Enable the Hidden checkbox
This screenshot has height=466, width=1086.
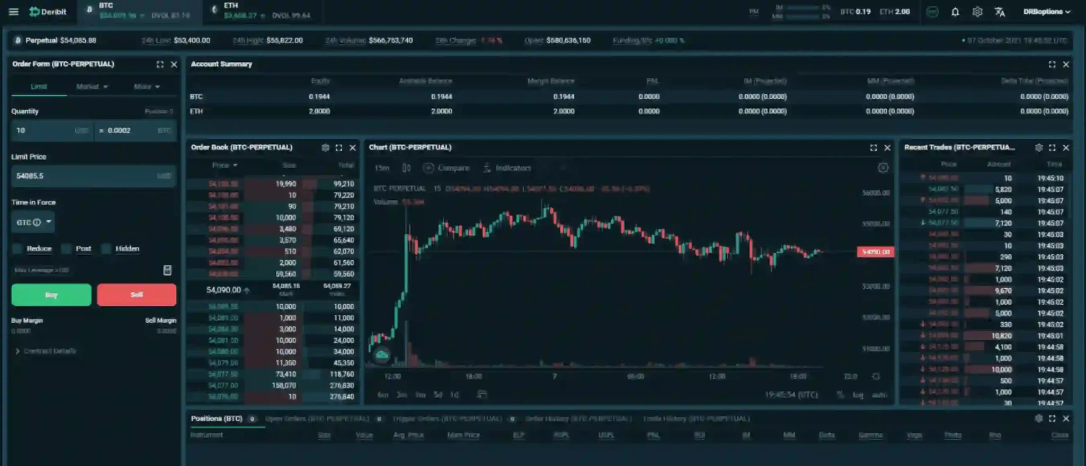[106, 249]
